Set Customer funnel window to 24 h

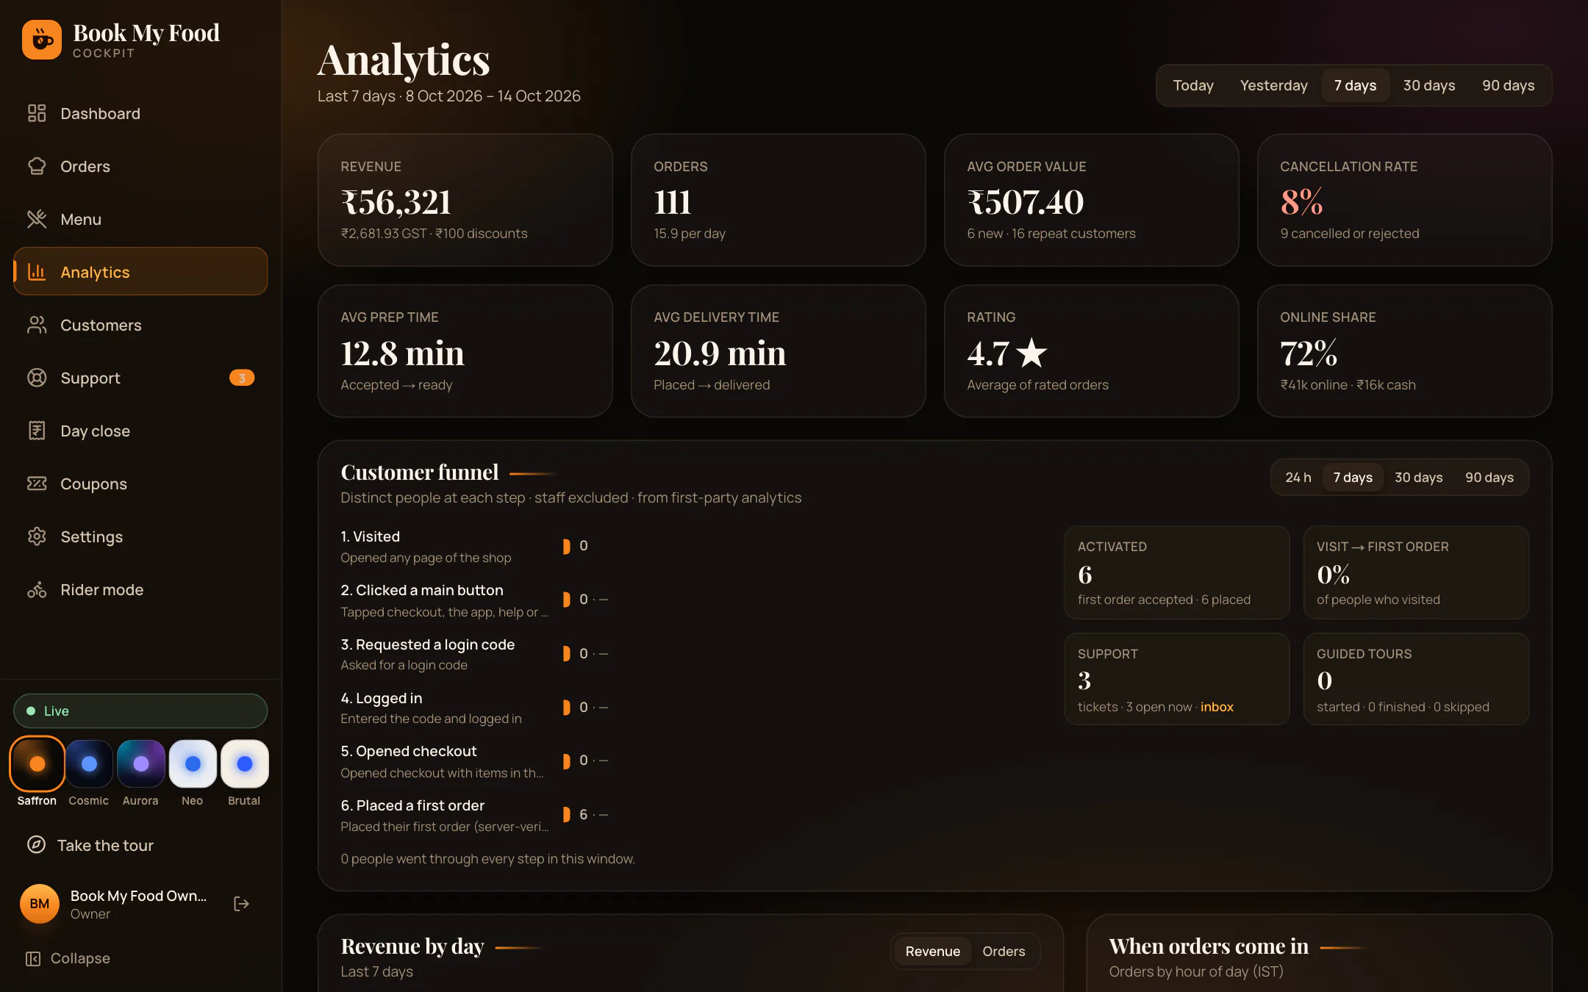(1298, 478)
